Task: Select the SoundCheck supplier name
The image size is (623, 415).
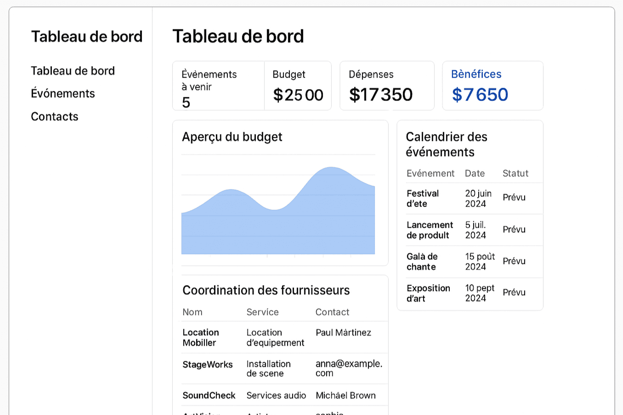Action: click(x=209, y=395)
